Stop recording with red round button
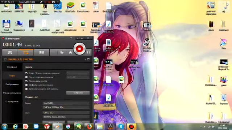The image size is (232, 130). click(79, 49)
